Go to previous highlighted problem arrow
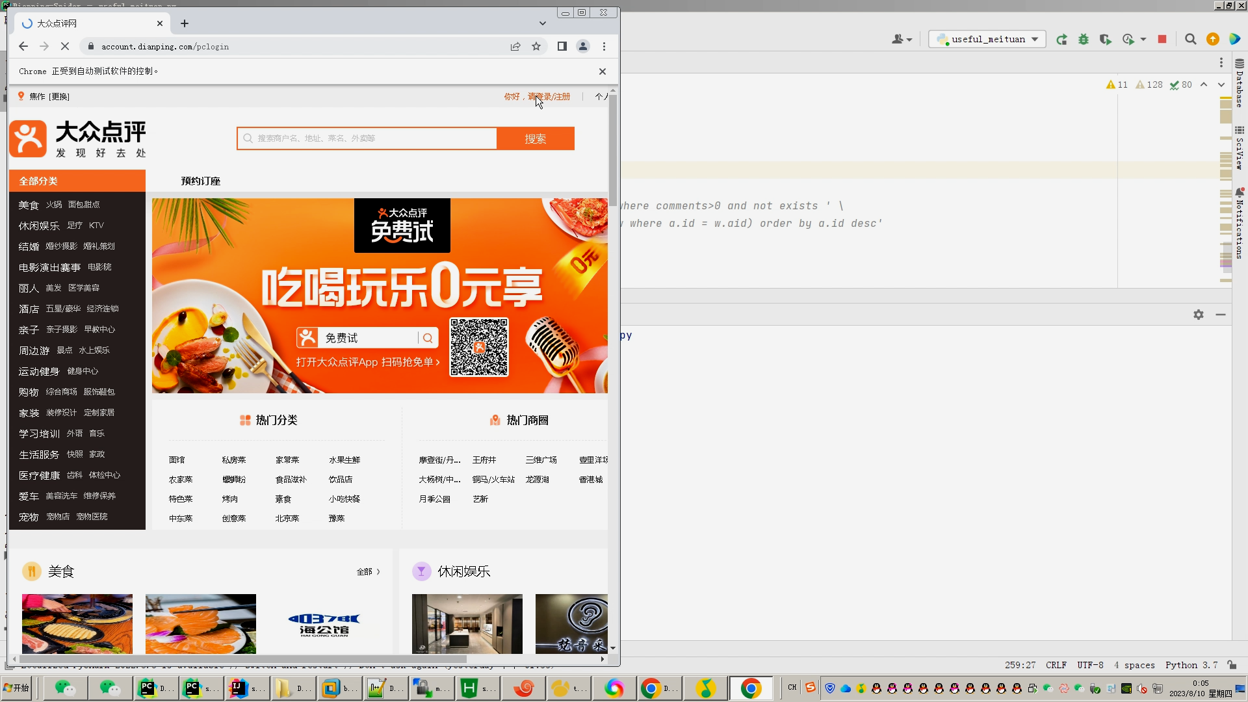This screenshot has width=1248, height=702. [1204, 84]
